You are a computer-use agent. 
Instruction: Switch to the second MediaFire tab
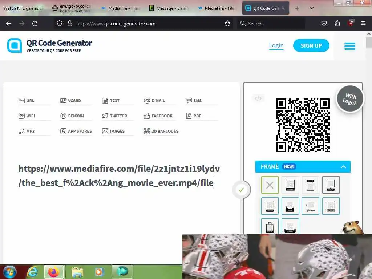click(217, 8)
